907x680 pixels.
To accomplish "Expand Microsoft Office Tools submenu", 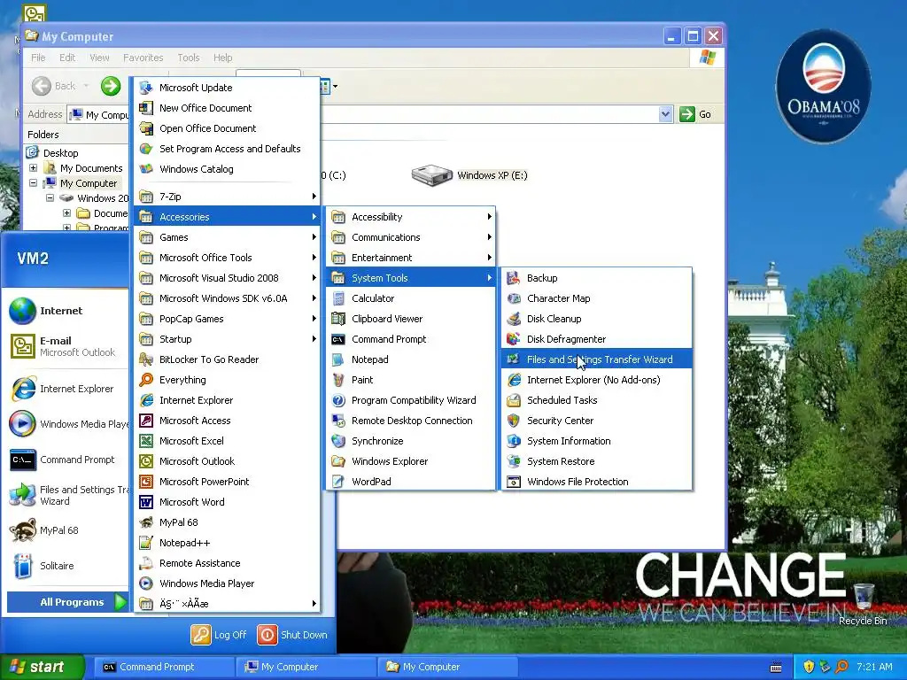I will pos(227,258).
